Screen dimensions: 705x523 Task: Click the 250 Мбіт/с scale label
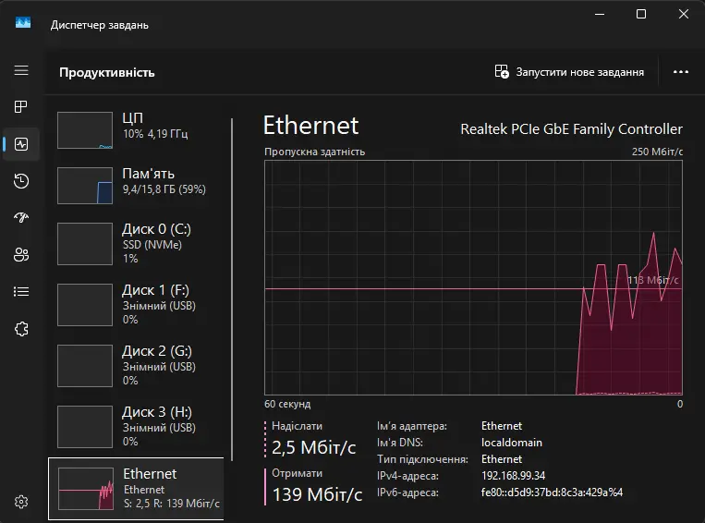click(x=657, y=152)
